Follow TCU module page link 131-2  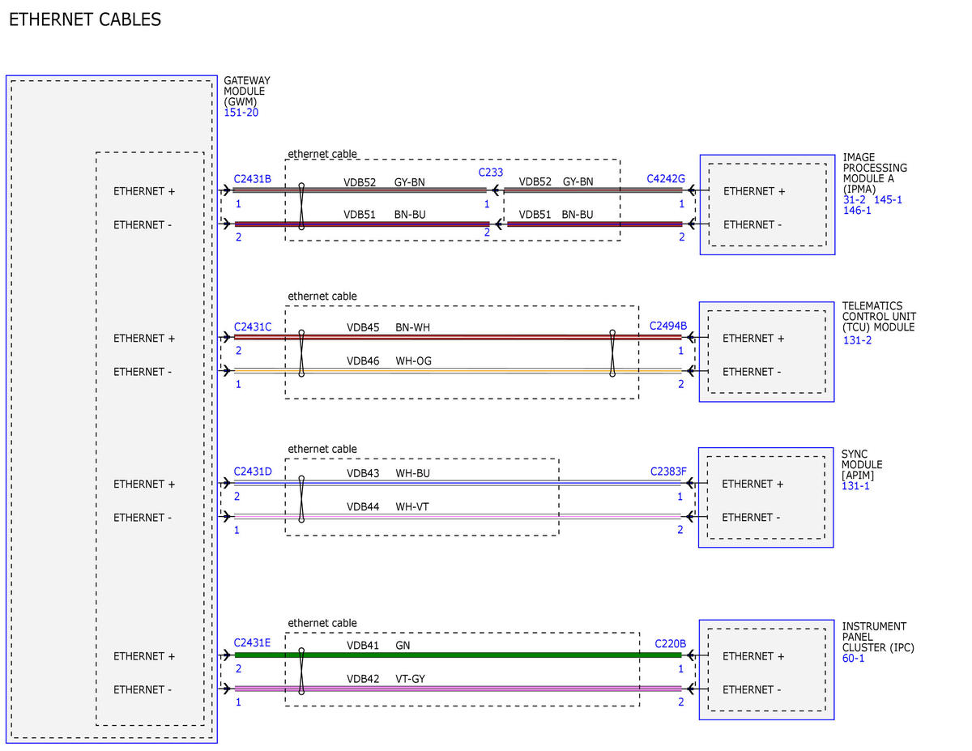857,340
